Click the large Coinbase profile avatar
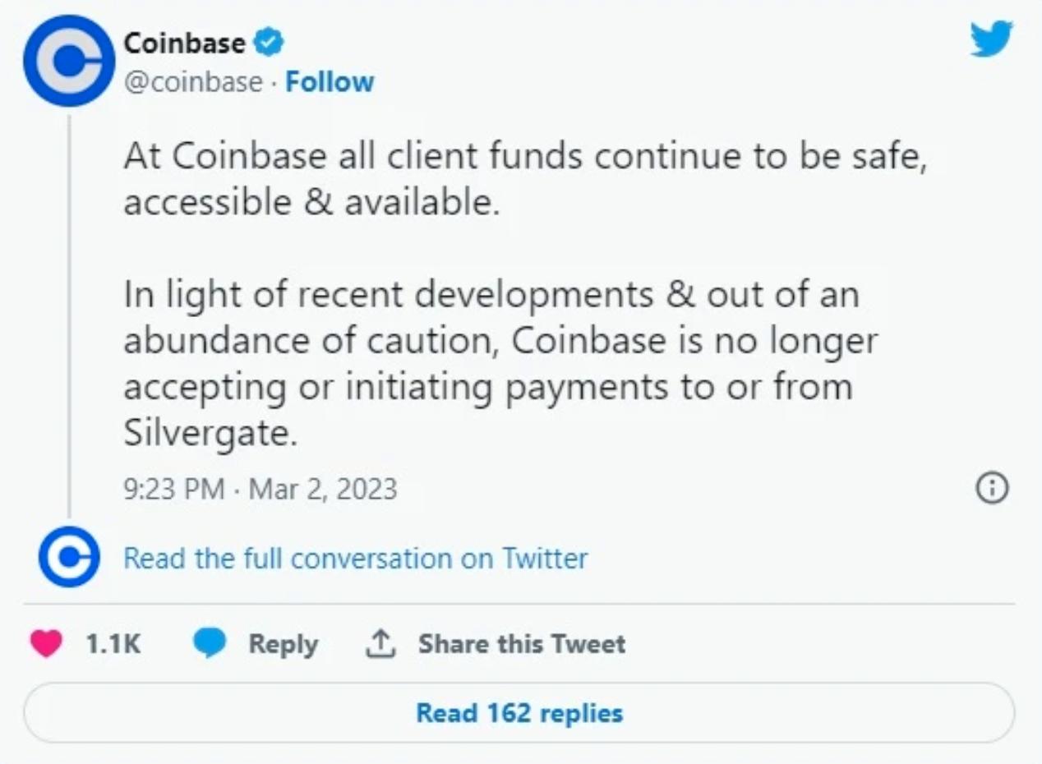The width and height of the screenshot is (1042, 764). pyautogui.click(x=68, y=61)
